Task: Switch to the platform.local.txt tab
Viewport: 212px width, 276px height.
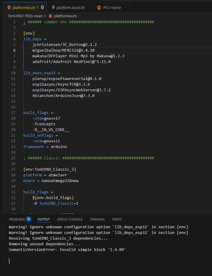Action: tap(70, 7)
